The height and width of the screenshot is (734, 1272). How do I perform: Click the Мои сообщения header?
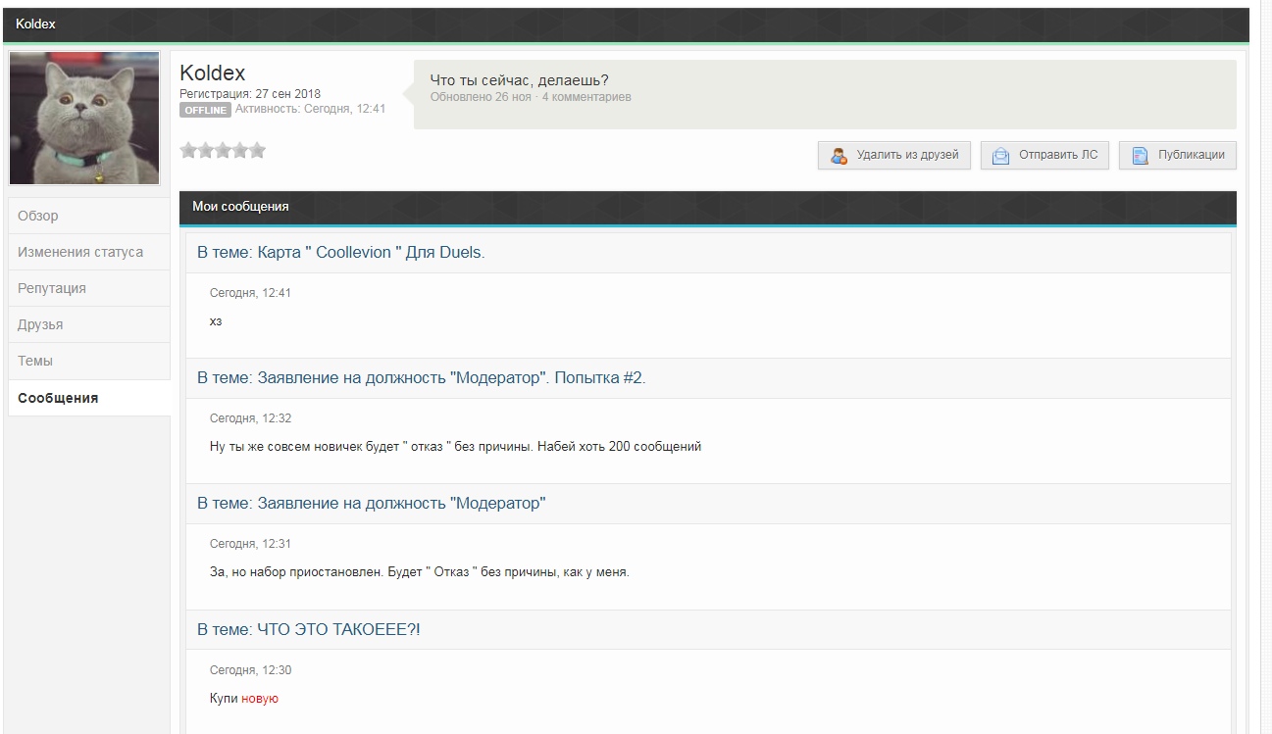pos(240,207)
